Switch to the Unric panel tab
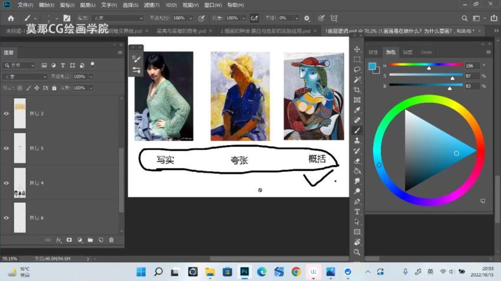Screen dimensions: 501x281 point(426,52)
